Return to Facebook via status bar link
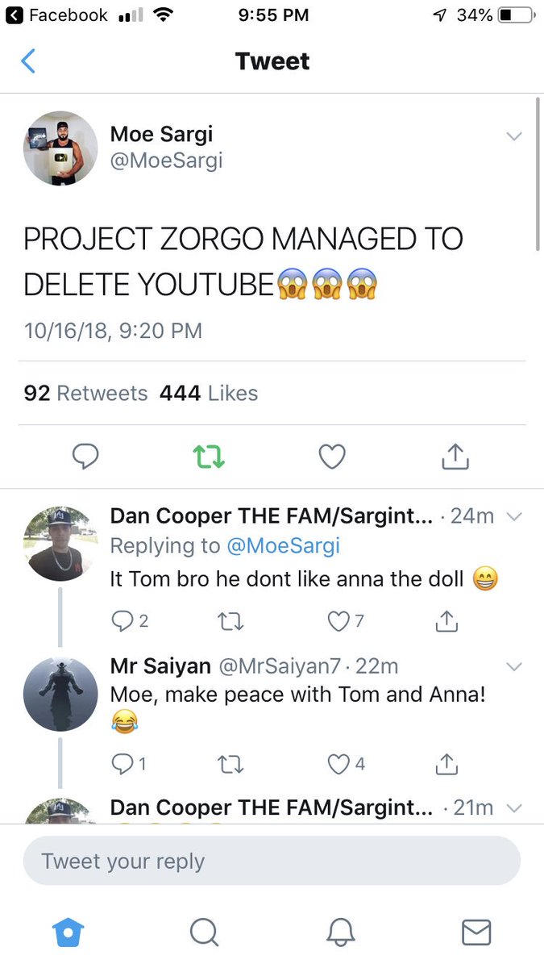544x968 pixels. [56, 15]
